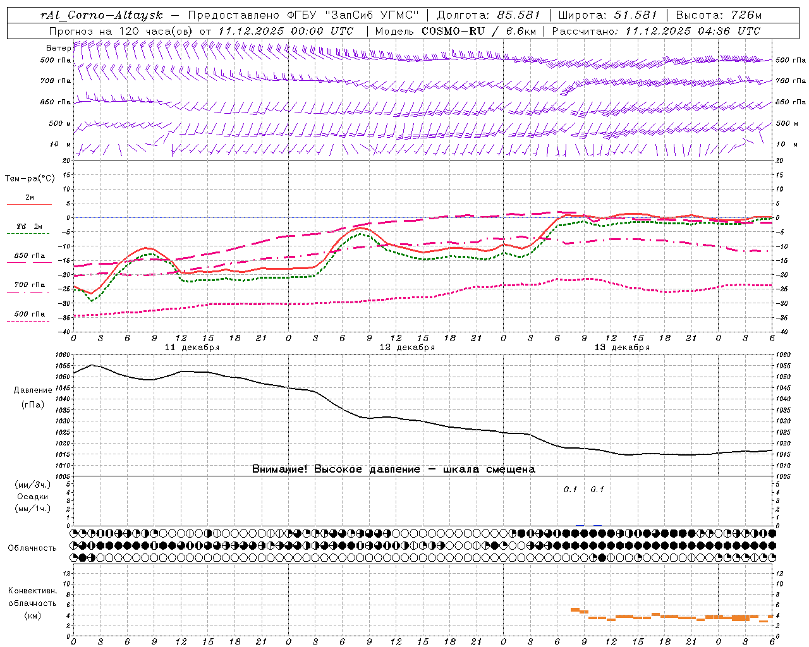Click the "Ветер" wind panel label

58,48
